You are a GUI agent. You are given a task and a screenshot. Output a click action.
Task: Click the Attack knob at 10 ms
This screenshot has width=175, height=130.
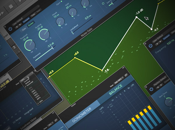pyautogui.click(x=60, y=22)
